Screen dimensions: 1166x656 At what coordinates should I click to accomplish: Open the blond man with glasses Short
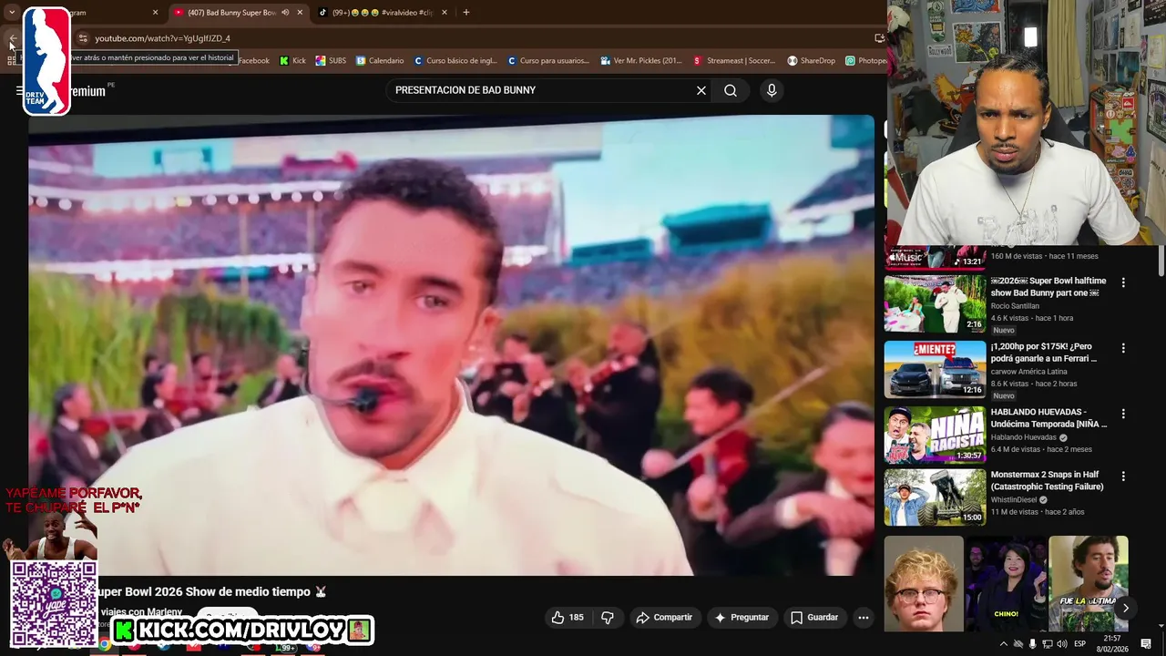[x=924, y=583]
